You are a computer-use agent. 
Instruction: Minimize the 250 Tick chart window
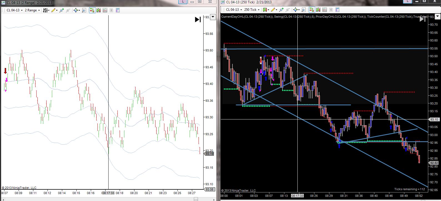(417, 1)
